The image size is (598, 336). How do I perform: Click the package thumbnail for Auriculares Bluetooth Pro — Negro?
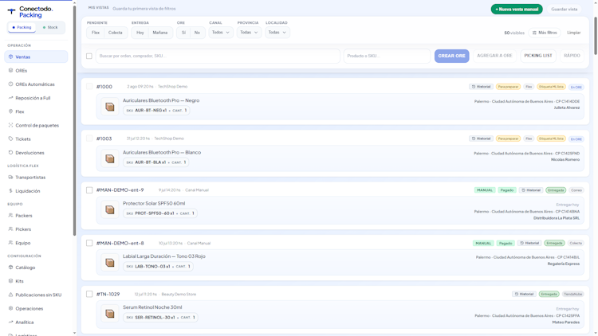[x=110, y=107]
